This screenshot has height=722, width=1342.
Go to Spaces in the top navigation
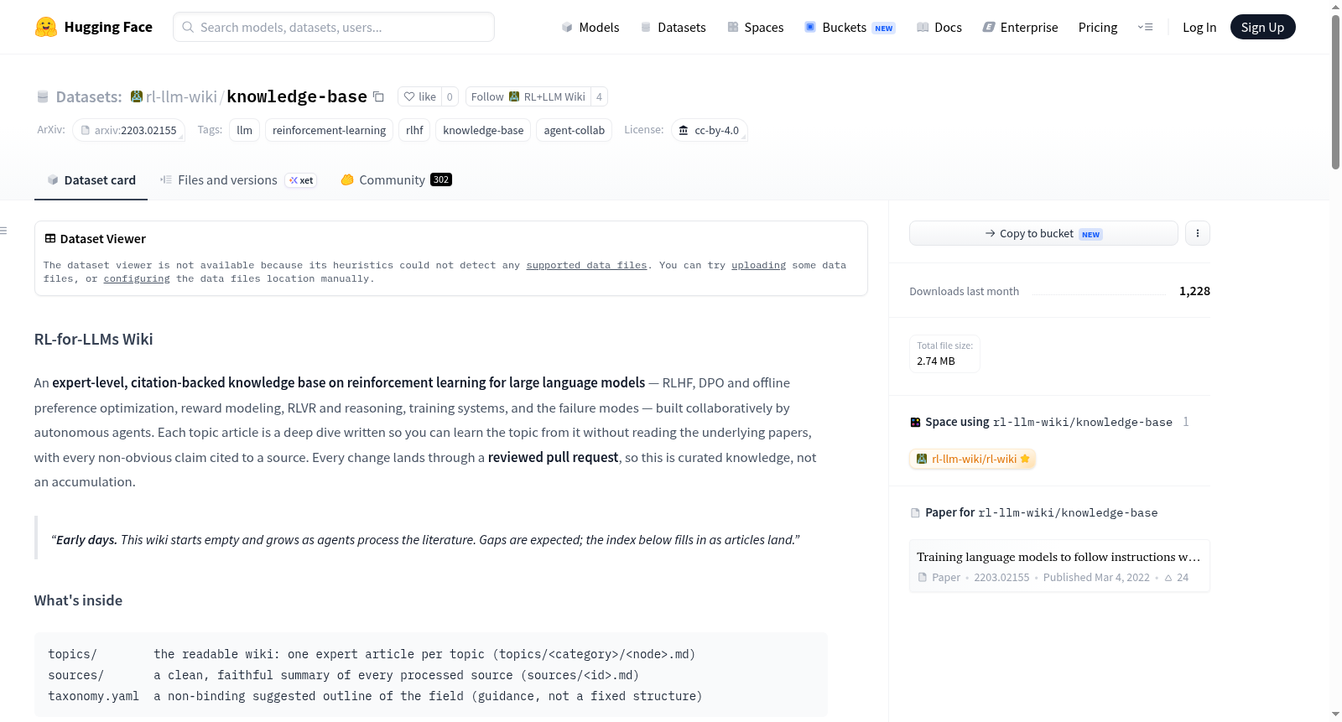pyautogui.click(x=755, y=27)
